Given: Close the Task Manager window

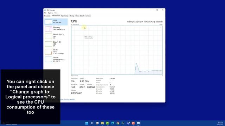Looking at the screenshot, I should 162,10.
